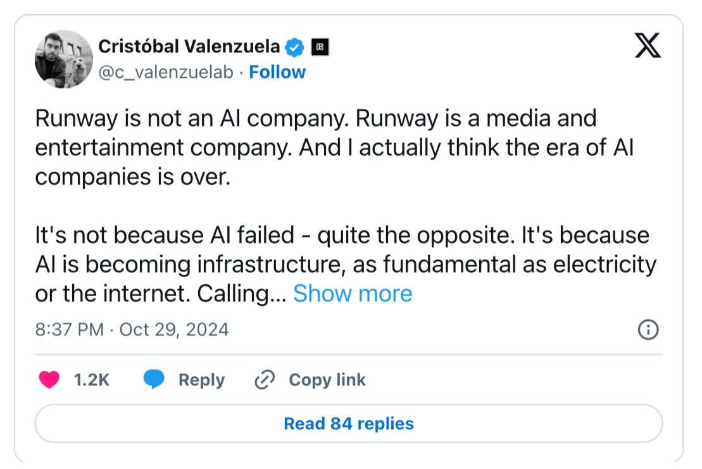Open the Read 84 replies button

349,423
